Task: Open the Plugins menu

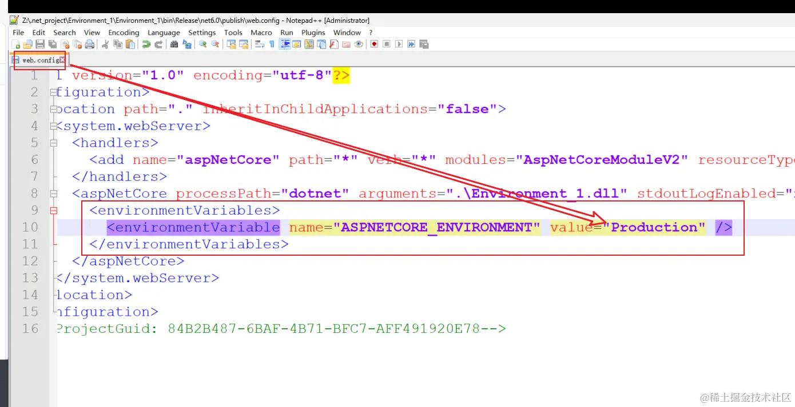Action: (313, 33)
